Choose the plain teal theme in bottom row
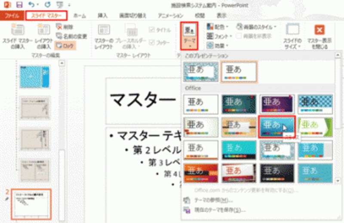344x223 pixels. coord(315,173)
